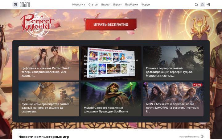Image resolution: width=222 pixels, height=139 pixels.
Task: Expand the Новости dropdown menu
Action: (79, 5)
